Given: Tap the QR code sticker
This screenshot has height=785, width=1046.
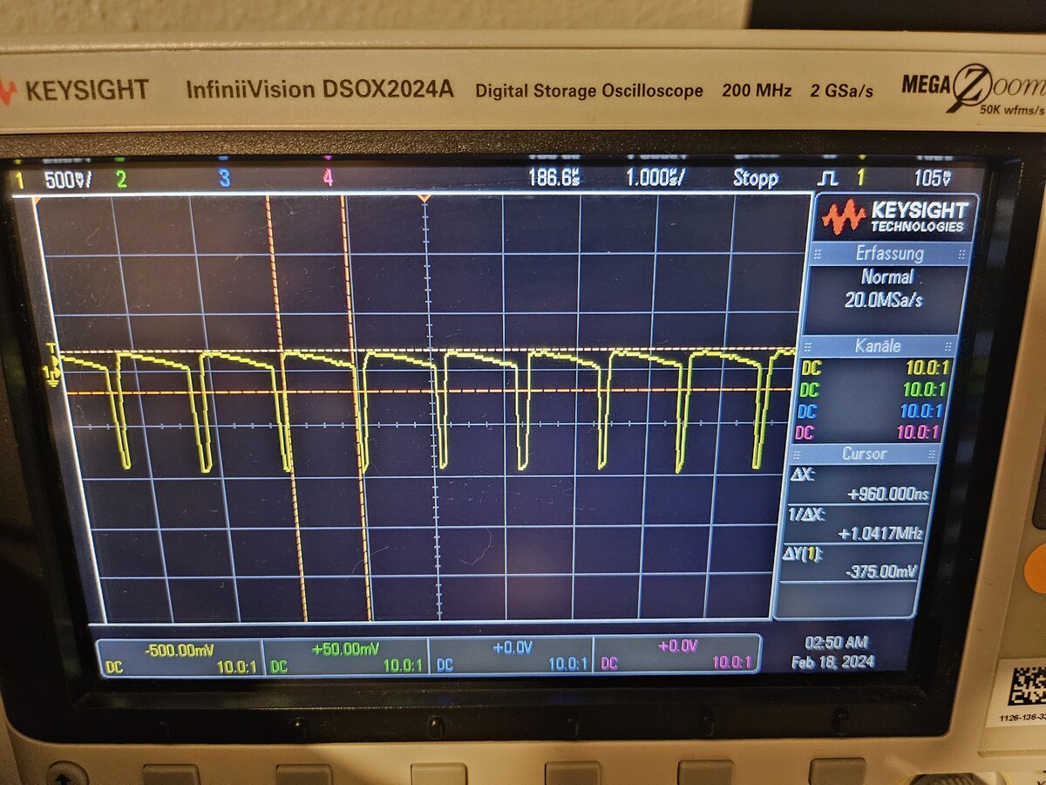Looking at the screenshot, I should 1027,686.
